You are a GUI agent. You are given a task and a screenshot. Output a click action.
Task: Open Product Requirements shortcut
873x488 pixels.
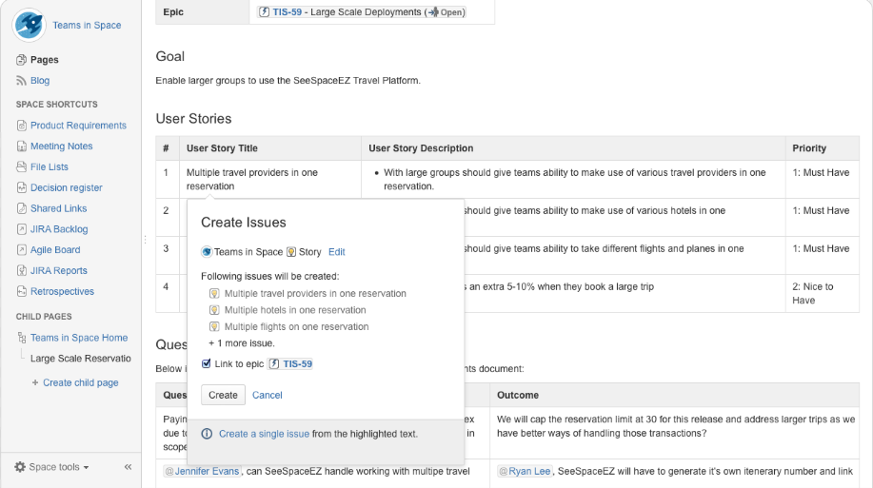(x=78, y=126)
